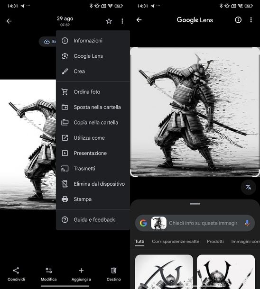
Task: Click the Sposta nella cartella folder icon
Action: click(x=65, y=107)
